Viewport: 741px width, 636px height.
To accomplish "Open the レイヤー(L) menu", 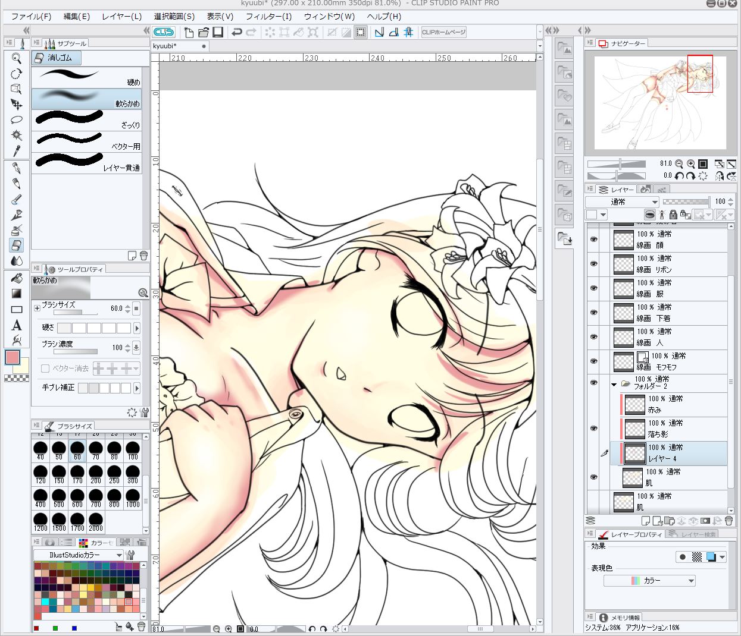I will [122, 17].
